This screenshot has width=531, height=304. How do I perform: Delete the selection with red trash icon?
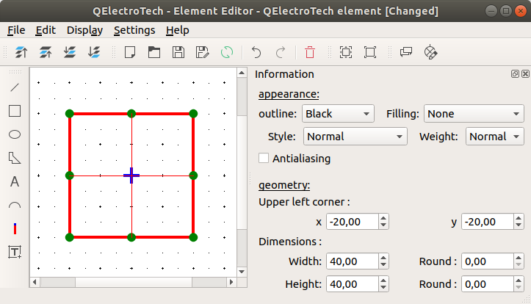(x=310, y=52)
